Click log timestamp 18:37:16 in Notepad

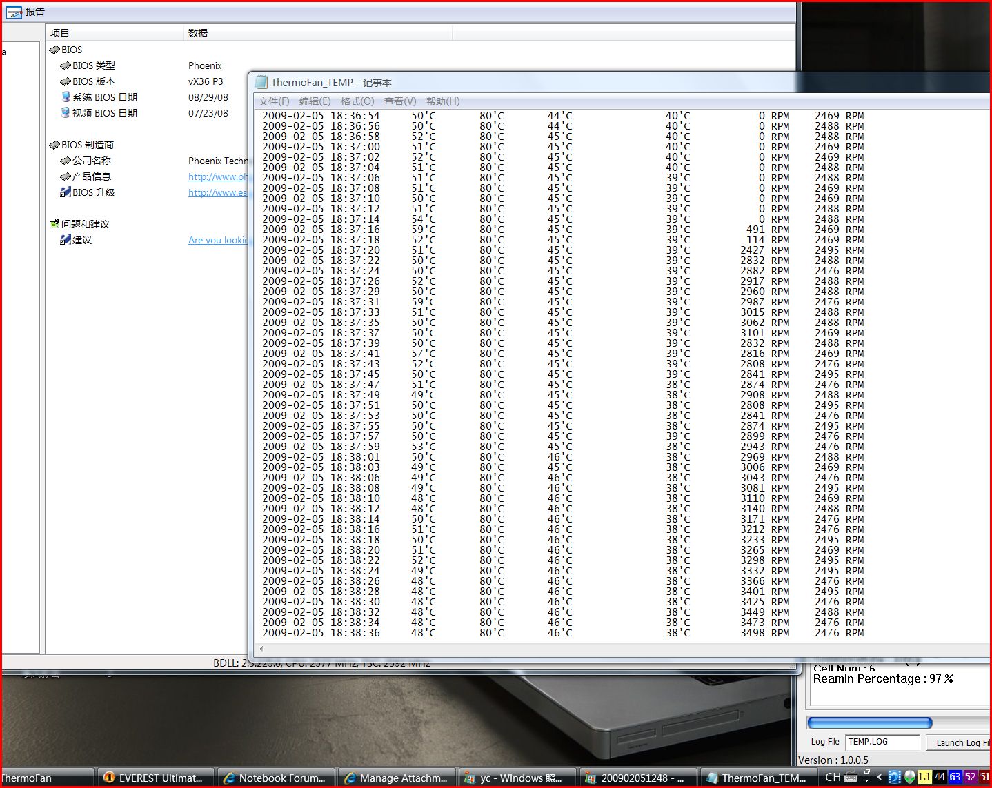click(x=355, y=230)
